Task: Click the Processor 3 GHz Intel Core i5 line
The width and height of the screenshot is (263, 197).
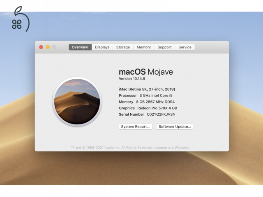Action: (x=145, y=96)
